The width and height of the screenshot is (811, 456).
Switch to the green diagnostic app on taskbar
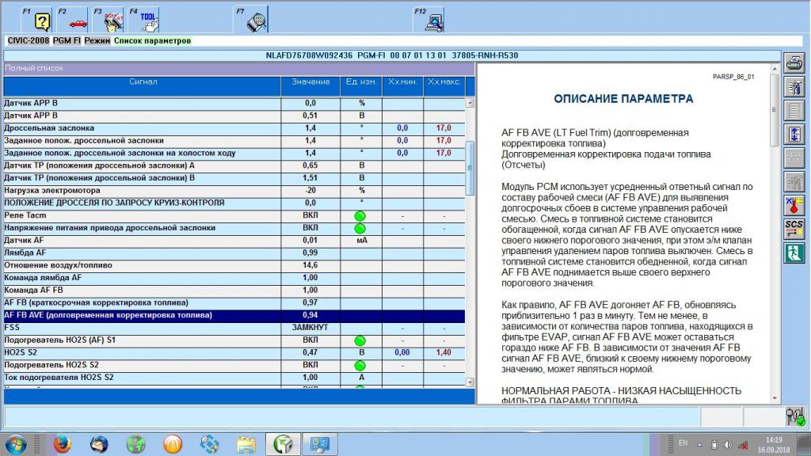(x=283, y=444)
